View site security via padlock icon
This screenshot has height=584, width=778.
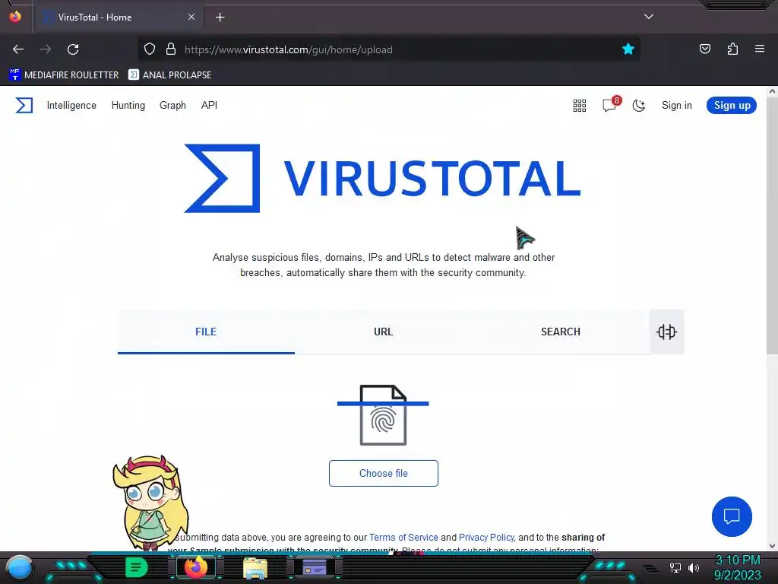tap(171, 49)
